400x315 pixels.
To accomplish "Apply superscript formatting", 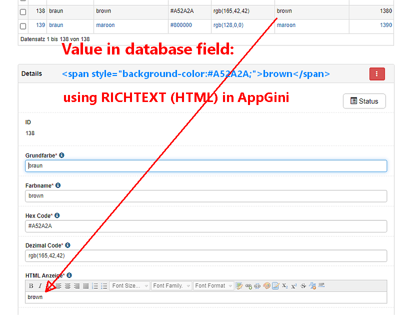I will click(294, 286).
